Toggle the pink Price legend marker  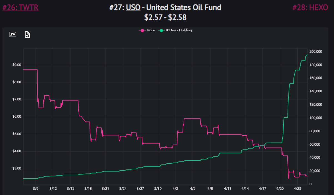[x=142, y=30]
